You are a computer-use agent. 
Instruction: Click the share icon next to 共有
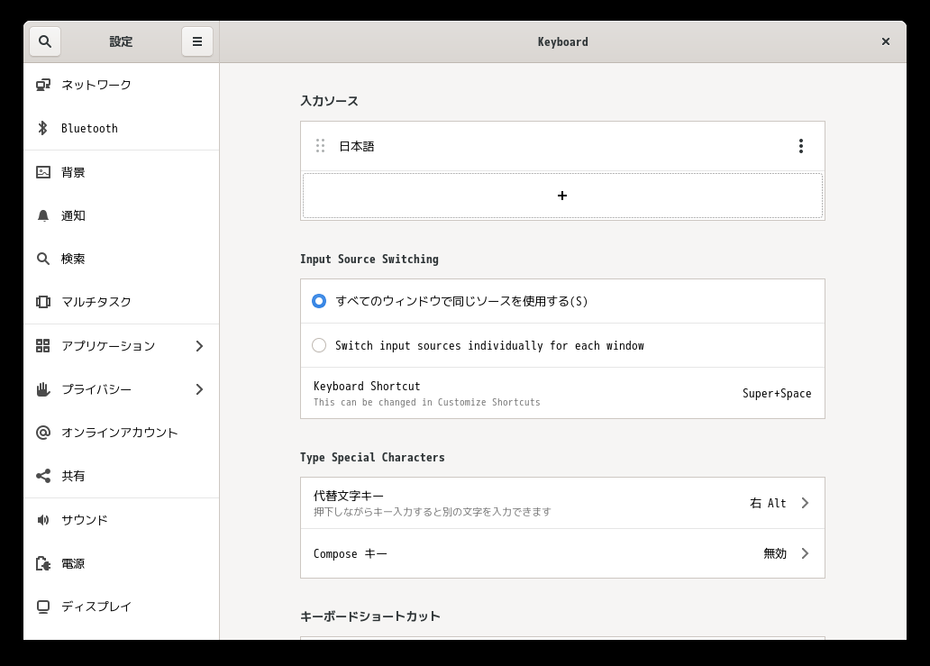43,476
